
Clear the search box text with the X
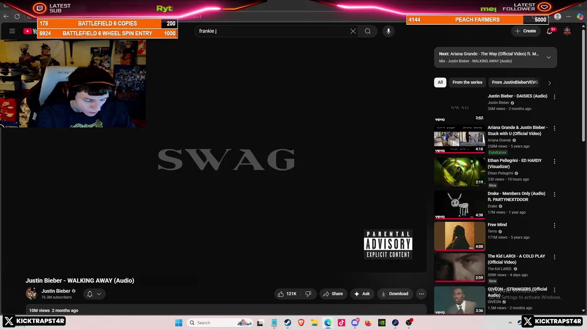(353, 31)
